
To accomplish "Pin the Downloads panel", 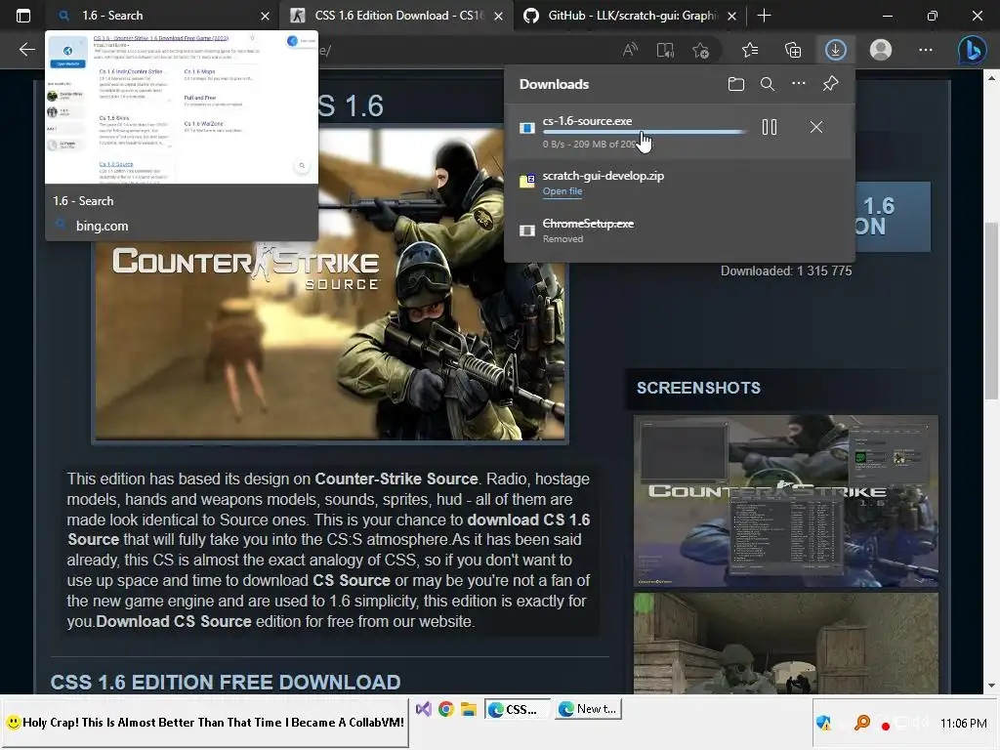I will [830, 84].
